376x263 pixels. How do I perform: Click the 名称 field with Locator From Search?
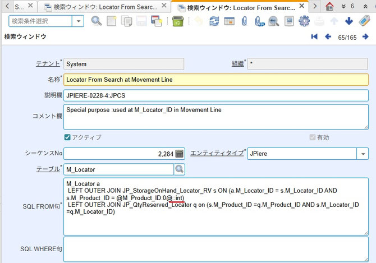(x=216, y=80)
